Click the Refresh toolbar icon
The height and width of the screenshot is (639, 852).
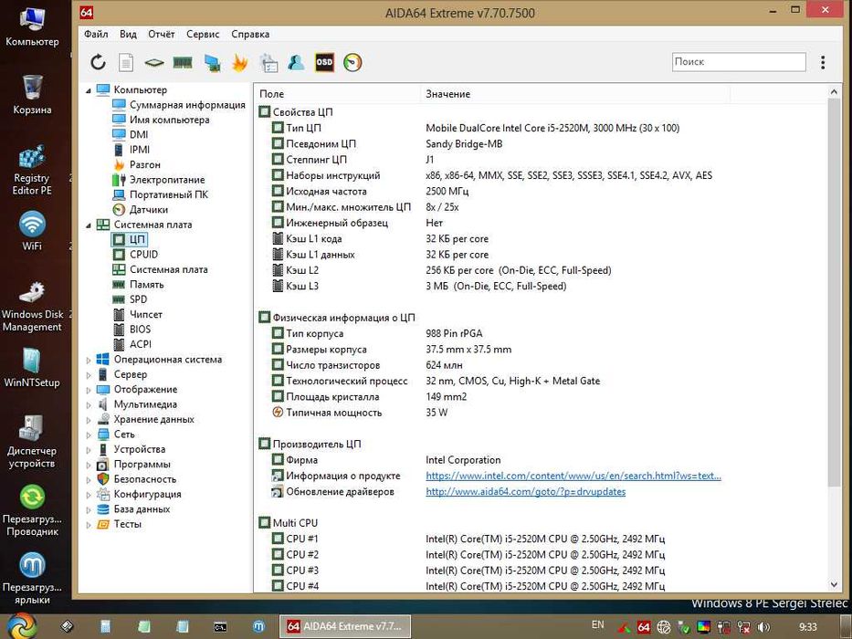[x=98, y=62]
